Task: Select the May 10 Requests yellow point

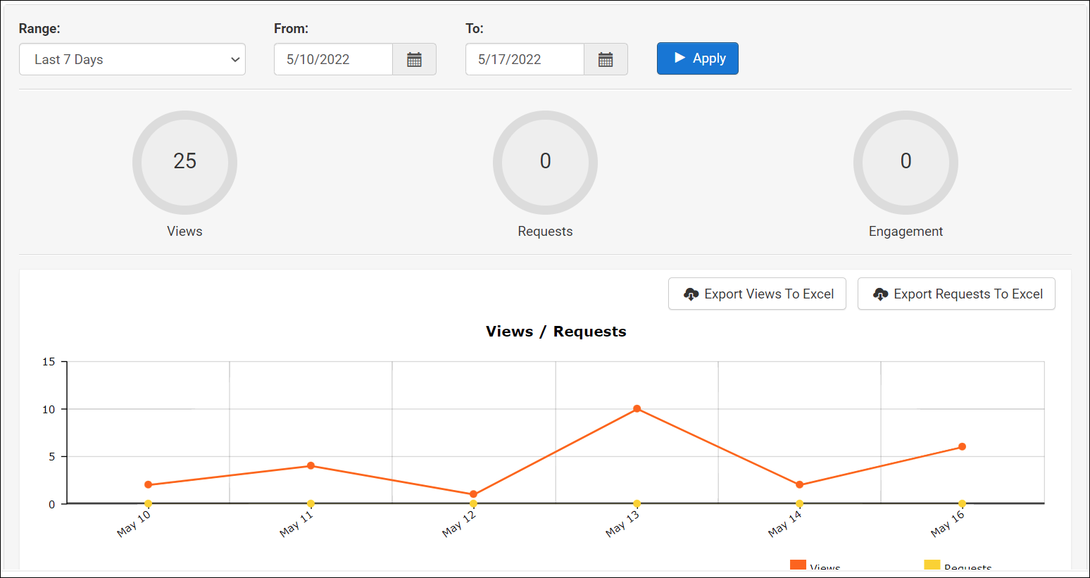Action: click(148, 503)
